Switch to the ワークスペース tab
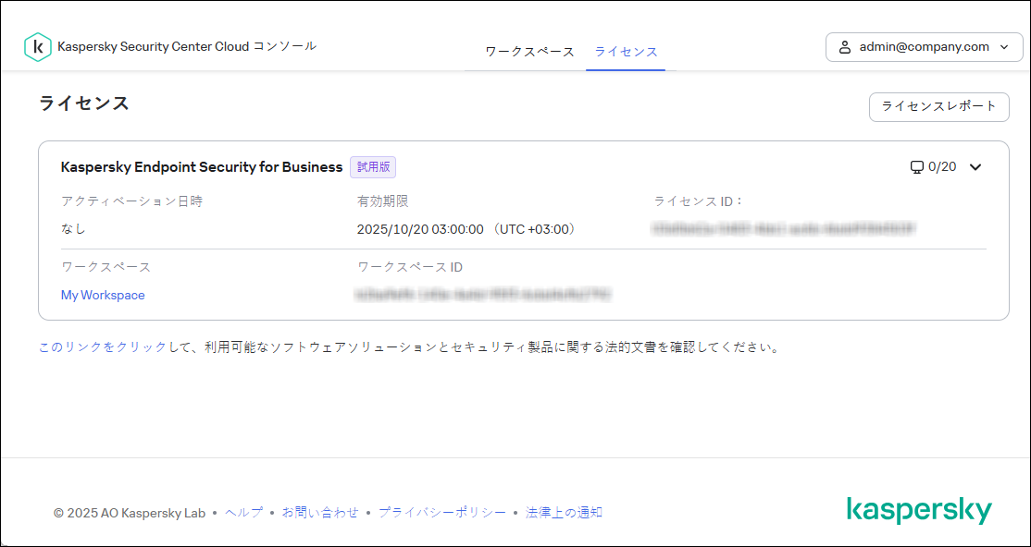Screen dimensions: 1031x547 528,53
